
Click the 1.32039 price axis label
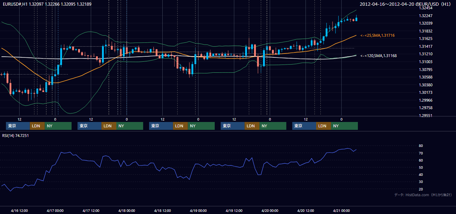[425, 23]
